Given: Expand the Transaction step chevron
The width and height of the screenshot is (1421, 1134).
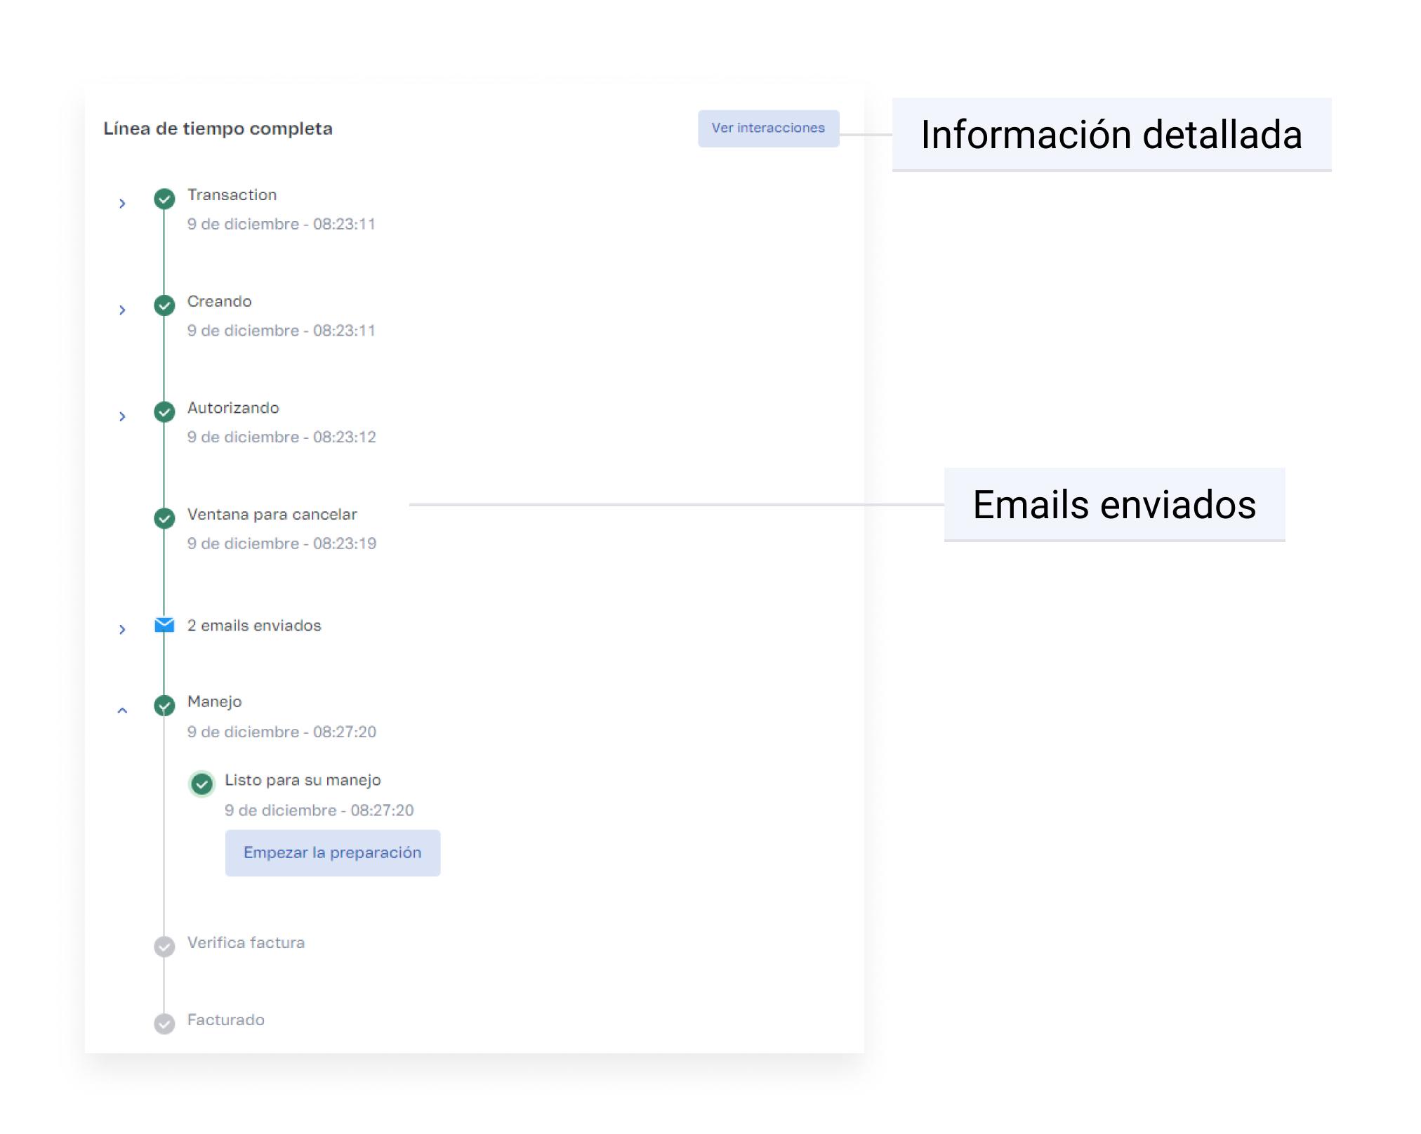Looking at the screenshot, I should (x=122, y=204).
